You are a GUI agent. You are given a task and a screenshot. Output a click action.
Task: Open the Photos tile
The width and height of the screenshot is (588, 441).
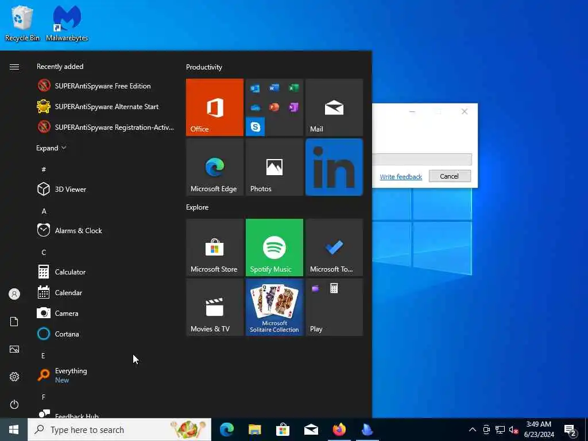coord(274,167)
